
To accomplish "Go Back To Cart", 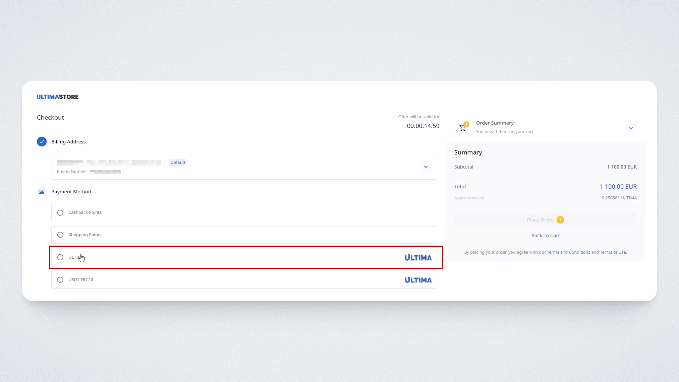I will 545,236.
